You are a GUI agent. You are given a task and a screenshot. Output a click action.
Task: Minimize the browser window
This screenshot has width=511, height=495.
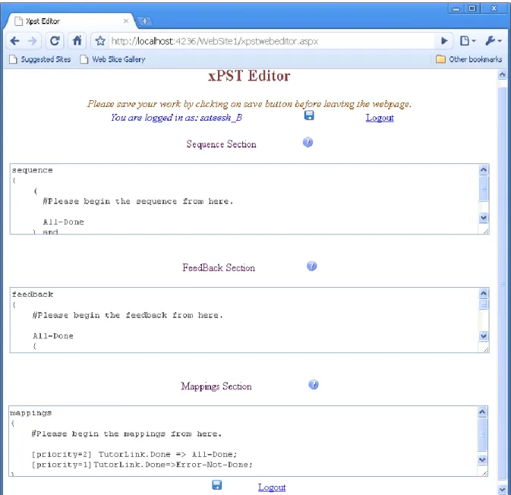[x=456, y=8]
